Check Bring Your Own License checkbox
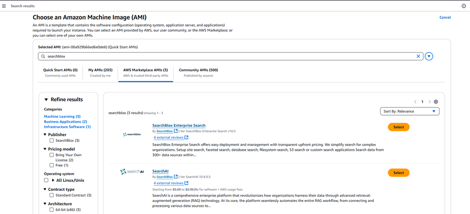The image size is (470, 214). tap(52, 155)
